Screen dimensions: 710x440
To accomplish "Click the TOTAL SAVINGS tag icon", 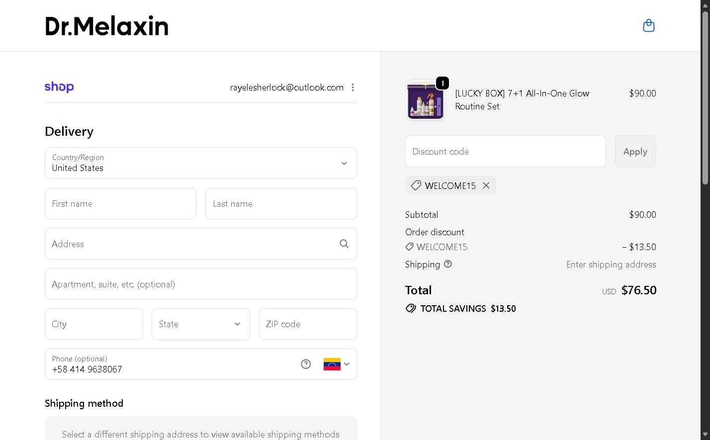I will (x=411, y=309).
